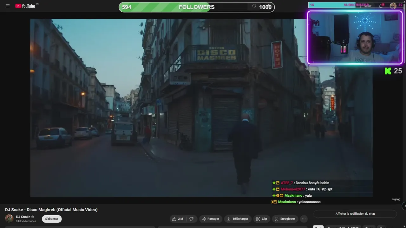
Task: Open the account avatar menu
Action: click(393, 5)
